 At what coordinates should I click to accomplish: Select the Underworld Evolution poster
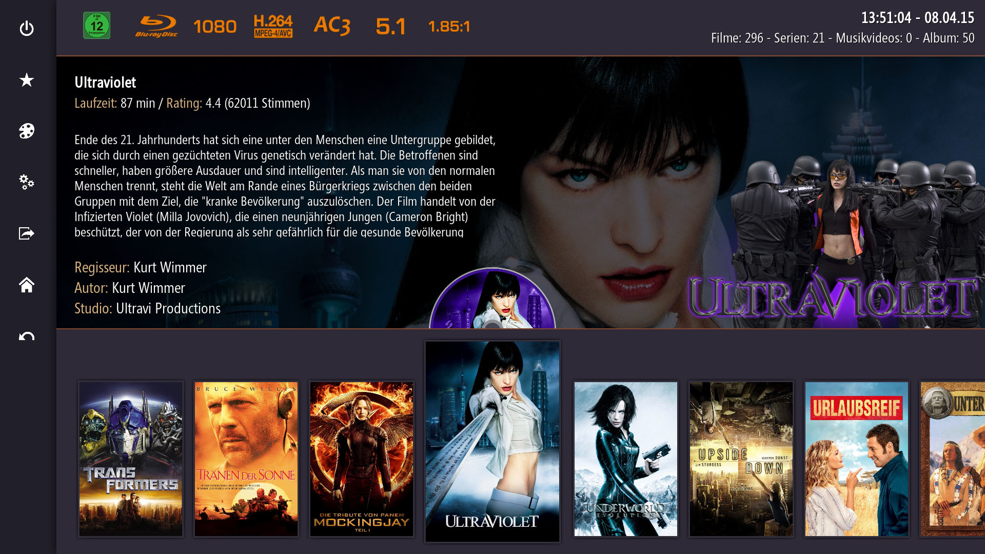(626, 459)
